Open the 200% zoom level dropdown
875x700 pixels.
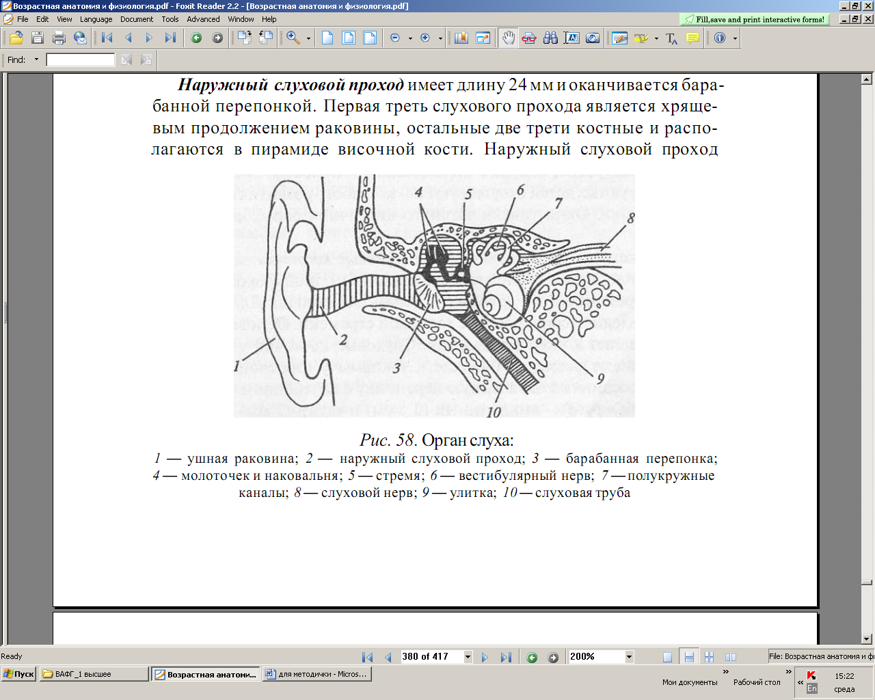pos(629,657)
